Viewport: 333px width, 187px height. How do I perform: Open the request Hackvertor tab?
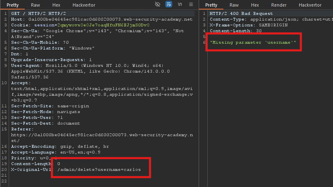(x=84, y=5)
